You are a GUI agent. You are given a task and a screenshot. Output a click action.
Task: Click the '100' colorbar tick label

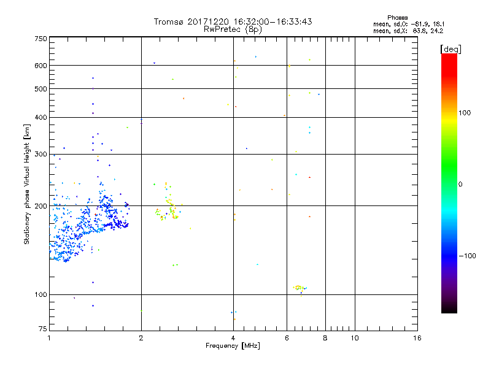[465, 113]
